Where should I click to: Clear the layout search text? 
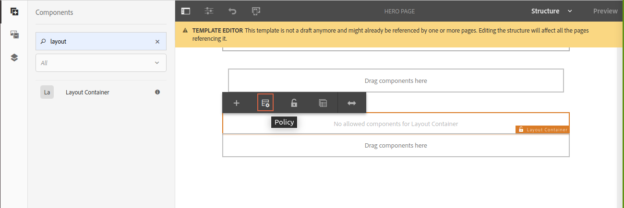157,42
